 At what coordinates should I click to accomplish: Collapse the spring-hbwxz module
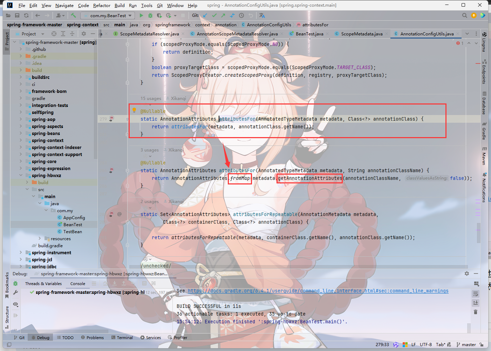click(x=21, y=175)
